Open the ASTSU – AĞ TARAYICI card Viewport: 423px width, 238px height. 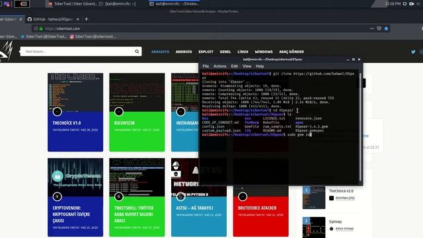pos(199,211)
